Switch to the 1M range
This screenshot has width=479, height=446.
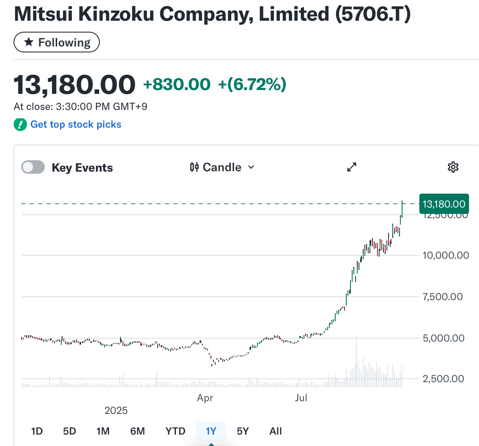pyautogui.click(x=103, y=431)
